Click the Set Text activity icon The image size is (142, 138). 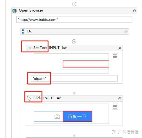[29, 48]
